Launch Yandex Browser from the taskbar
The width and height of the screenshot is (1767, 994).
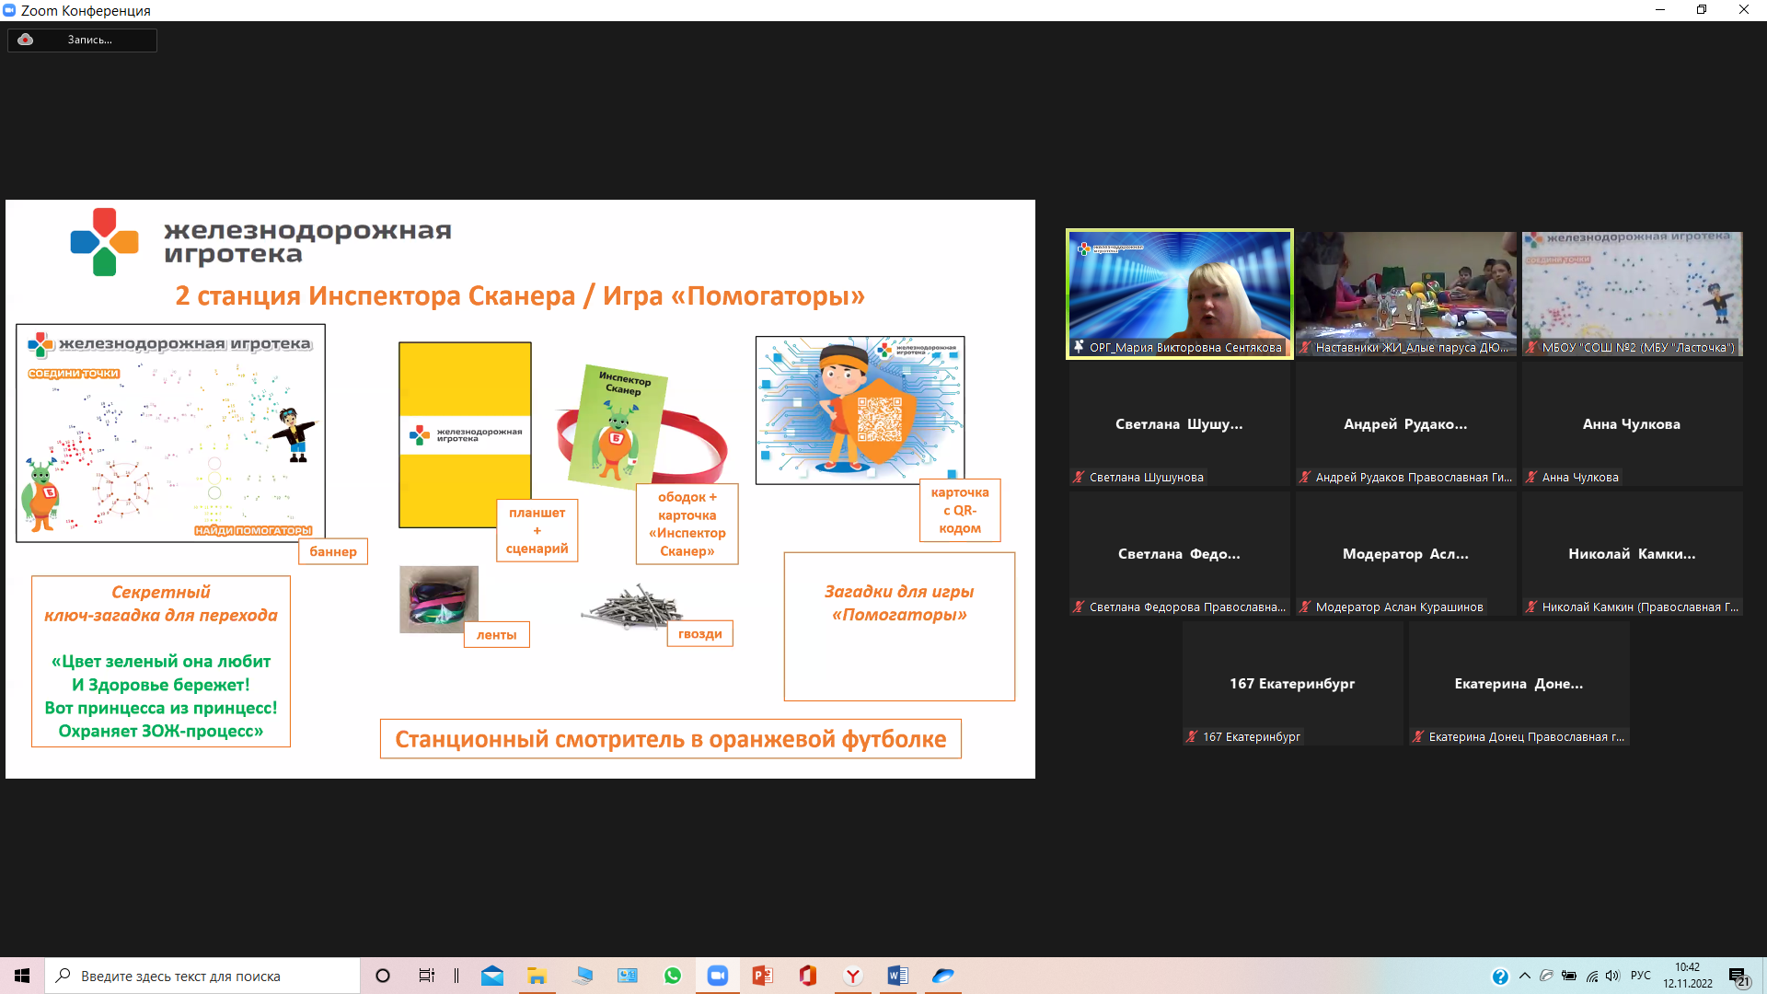tap(853, 976)
